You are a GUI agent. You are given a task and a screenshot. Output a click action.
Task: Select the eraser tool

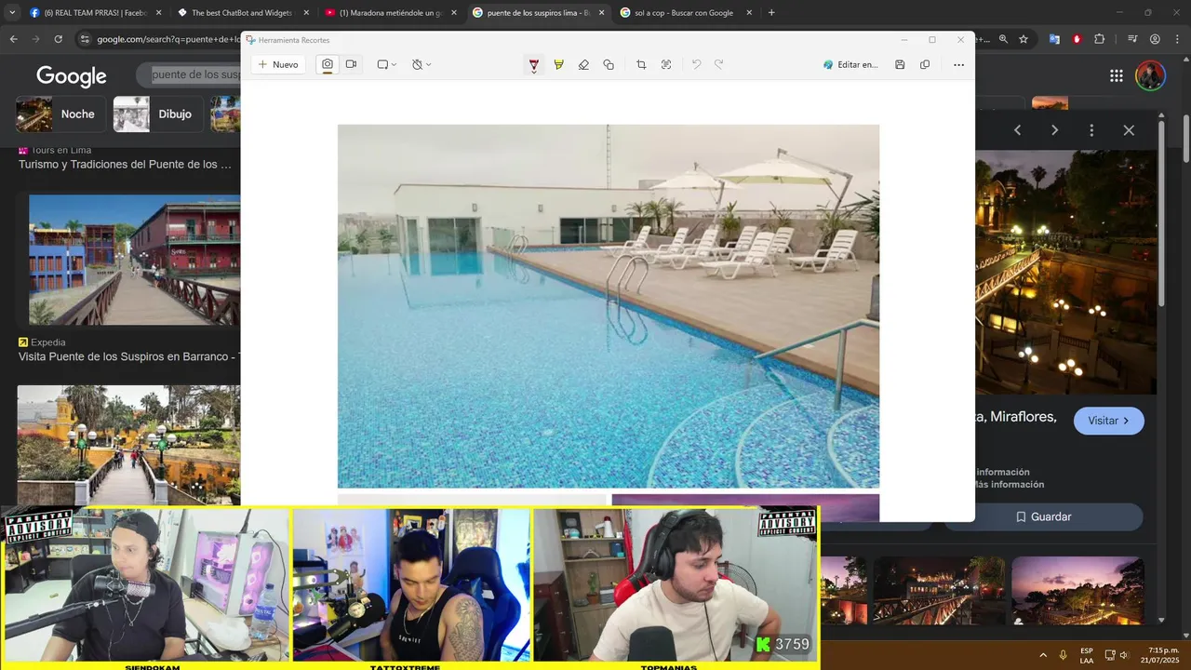click(583, 64)
